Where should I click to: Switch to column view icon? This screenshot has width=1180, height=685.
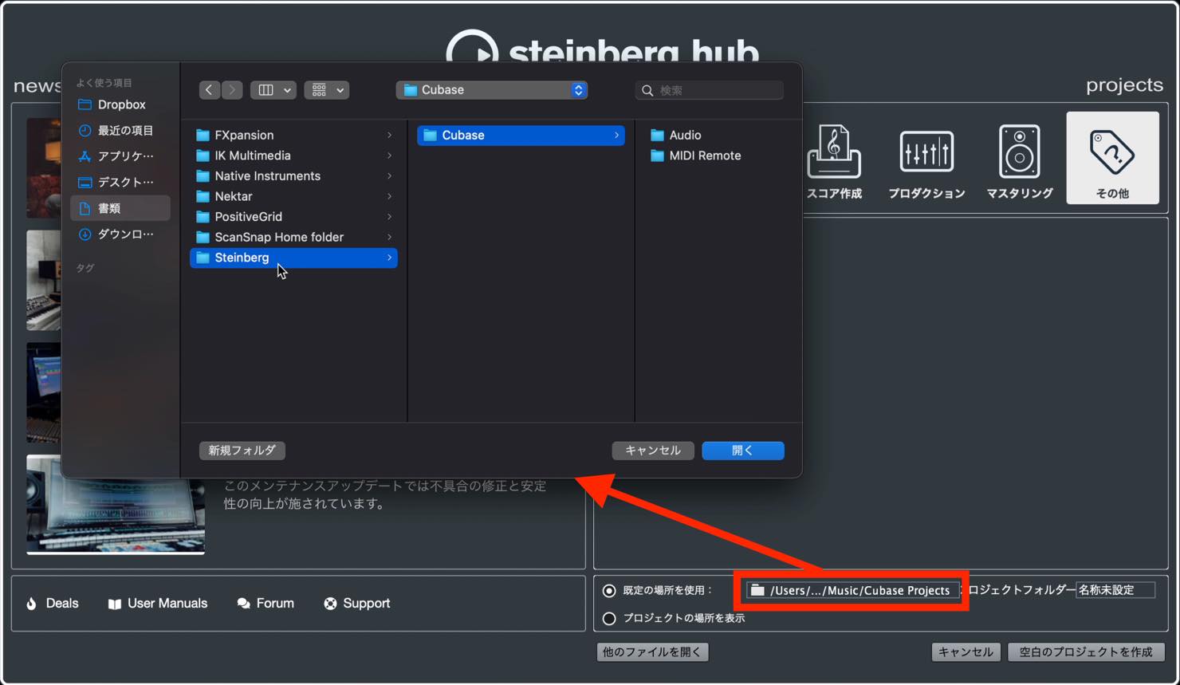(x=266, y=90)
